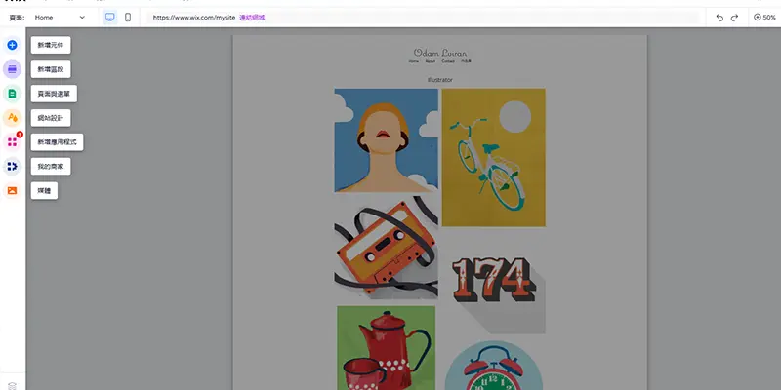Viewport: 781px width, 390px height.
Task: Select the woman portrait illustration
Action: pos(386,140)
